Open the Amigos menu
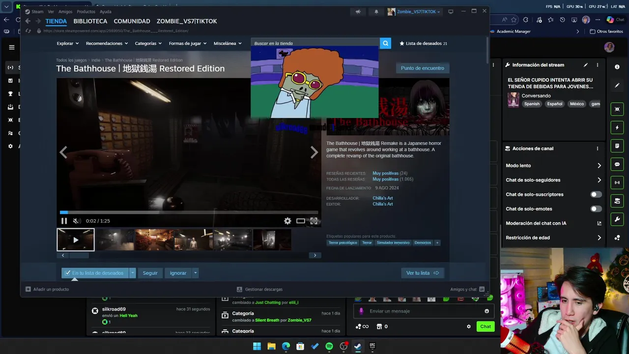 [65, 11]
